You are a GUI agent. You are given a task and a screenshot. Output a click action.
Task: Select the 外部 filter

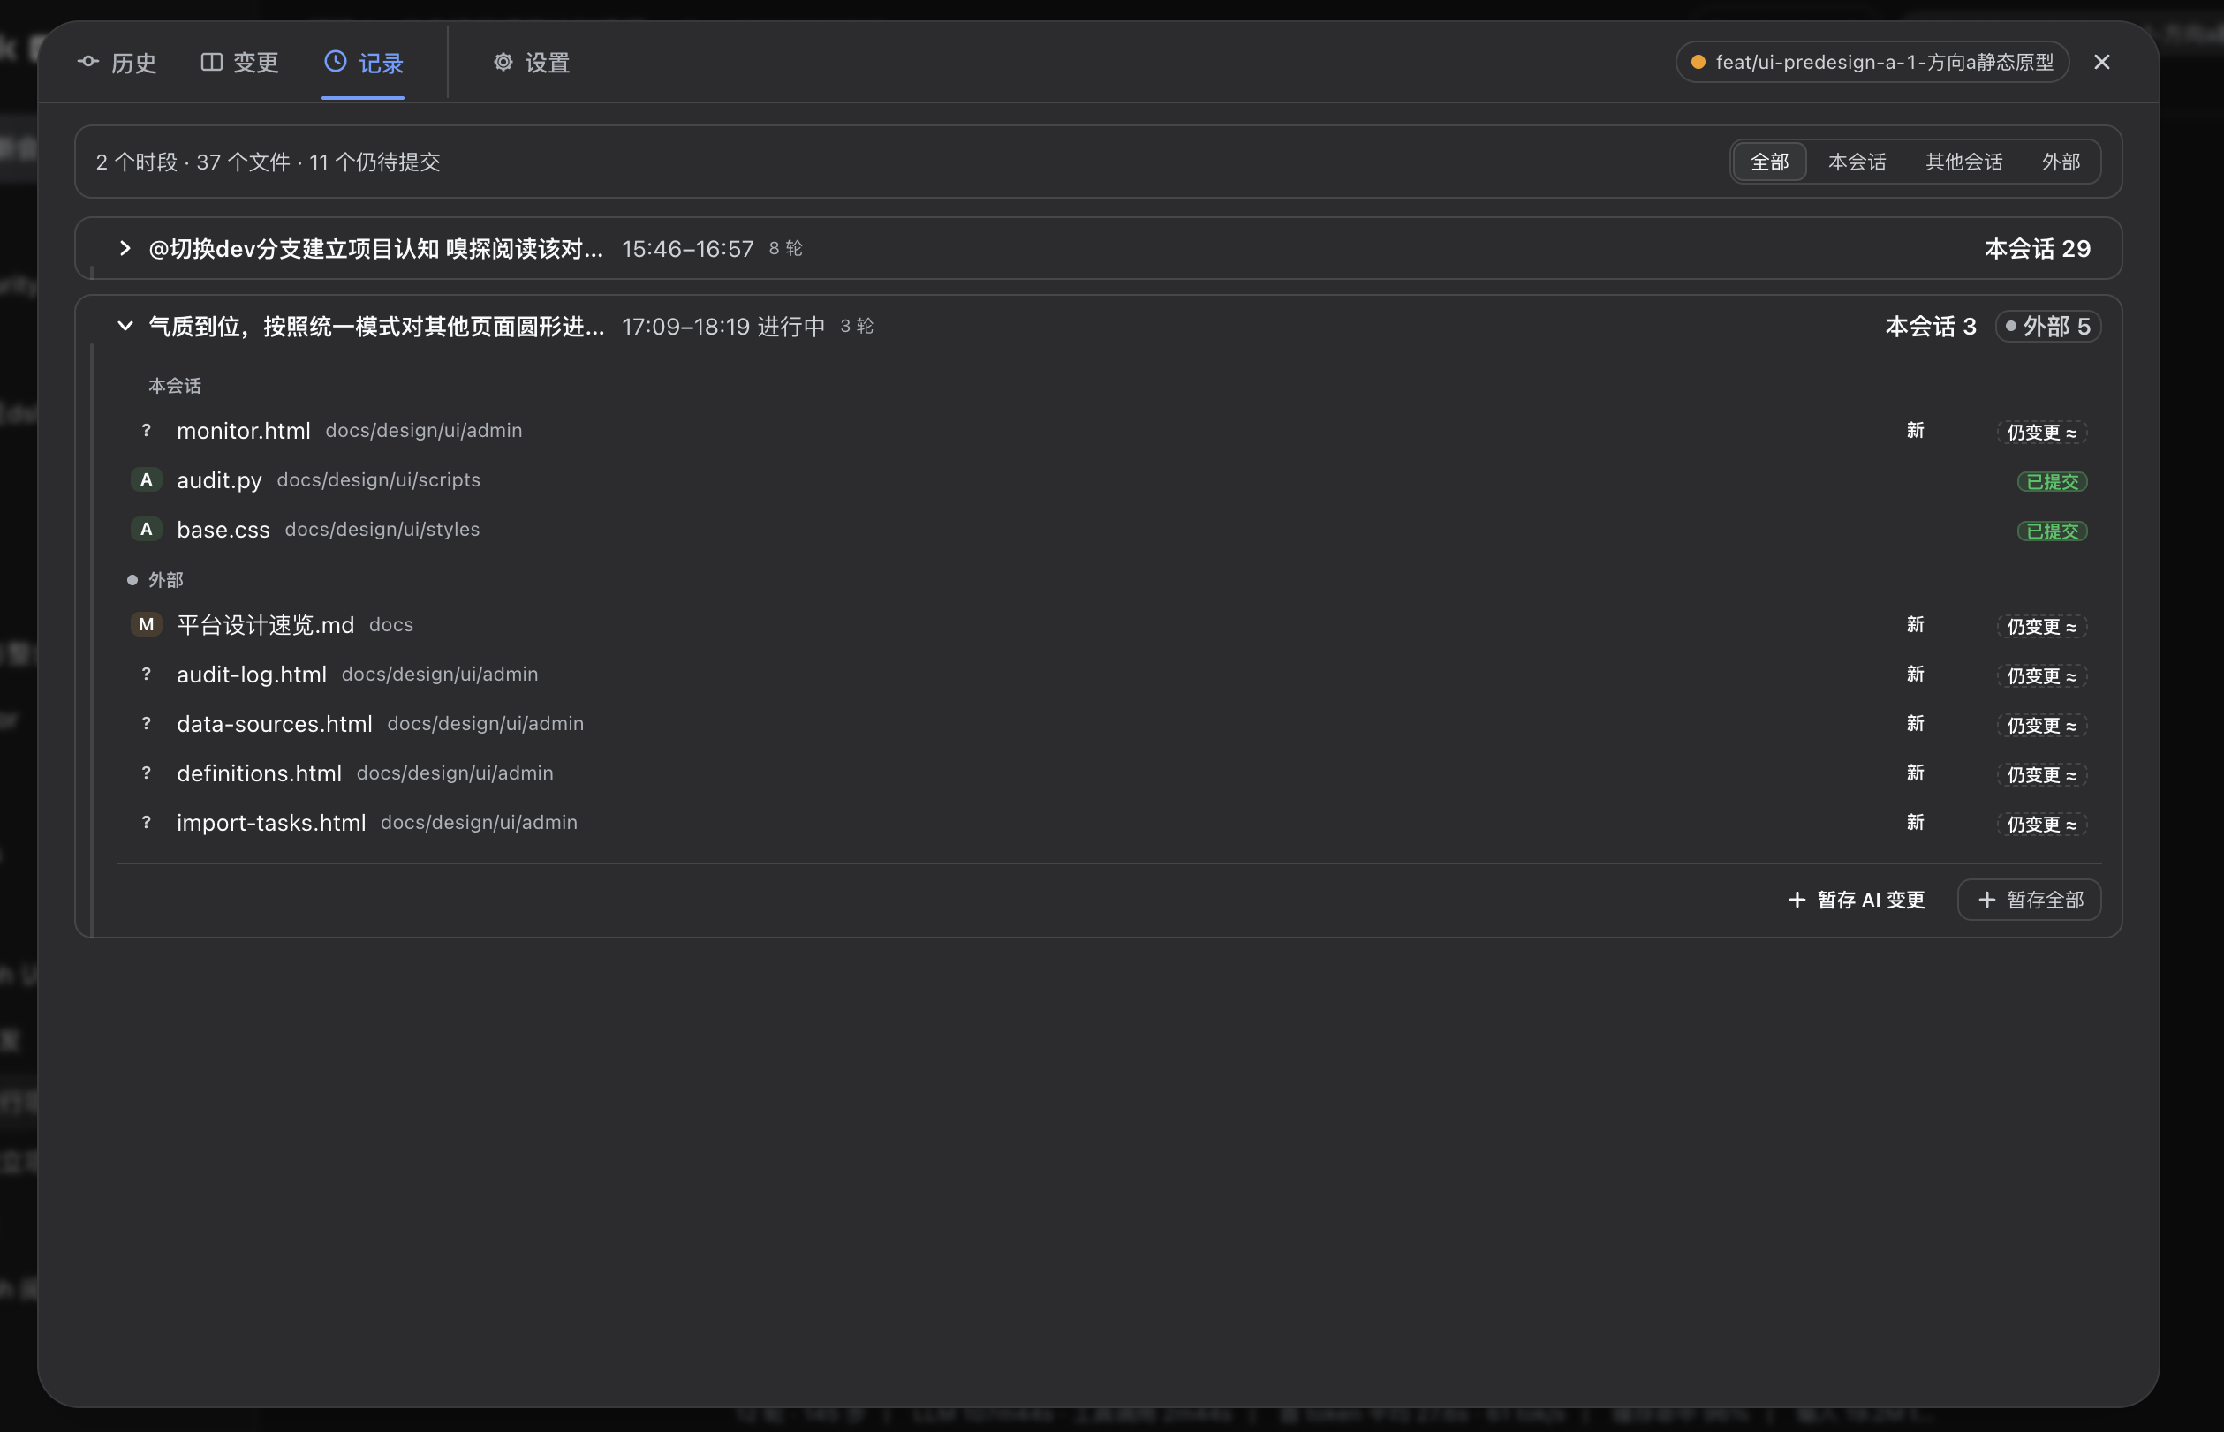2061,162
